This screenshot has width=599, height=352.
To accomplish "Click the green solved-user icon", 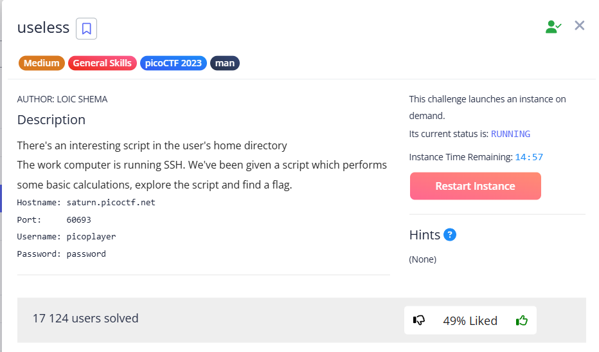I will (x=553, y=26).
